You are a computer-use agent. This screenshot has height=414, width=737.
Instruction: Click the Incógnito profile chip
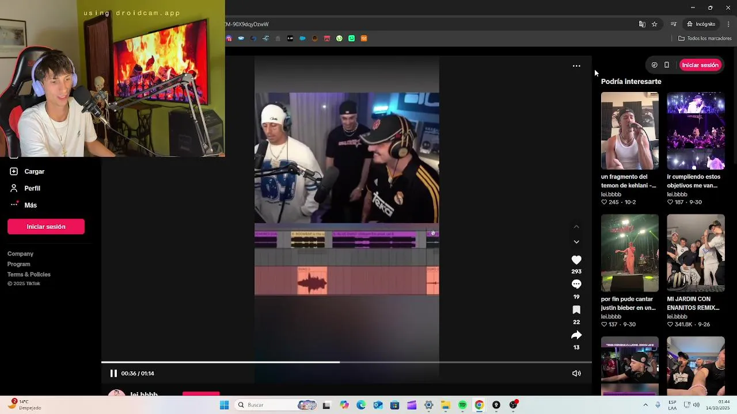click(x=701, y=24)
